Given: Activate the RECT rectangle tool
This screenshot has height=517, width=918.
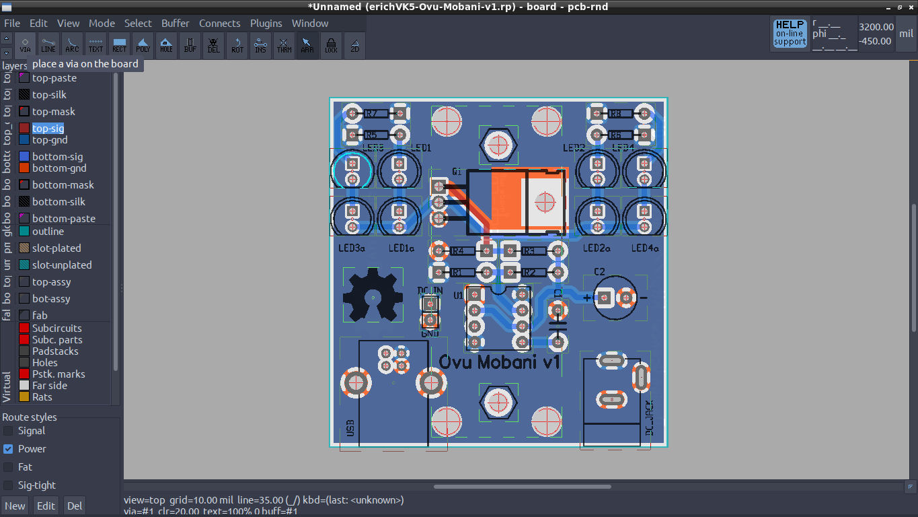Looking at the screenshot, I should [119, 44].
